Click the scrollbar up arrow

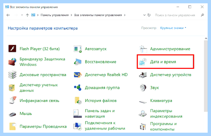[206, 38]
